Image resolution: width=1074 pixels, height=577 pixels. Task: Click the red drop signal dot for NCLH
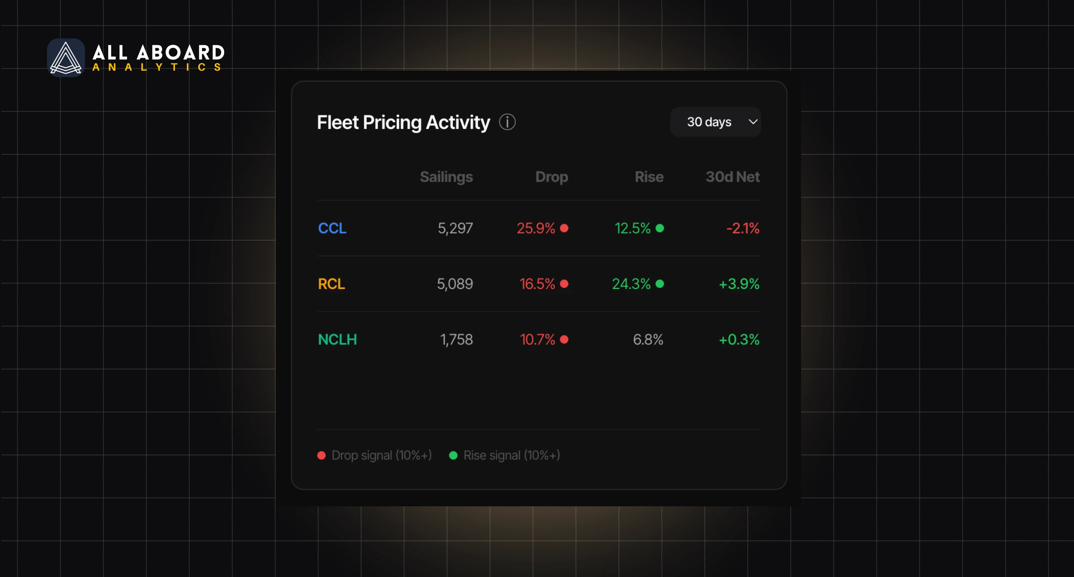tap(564, 339)
